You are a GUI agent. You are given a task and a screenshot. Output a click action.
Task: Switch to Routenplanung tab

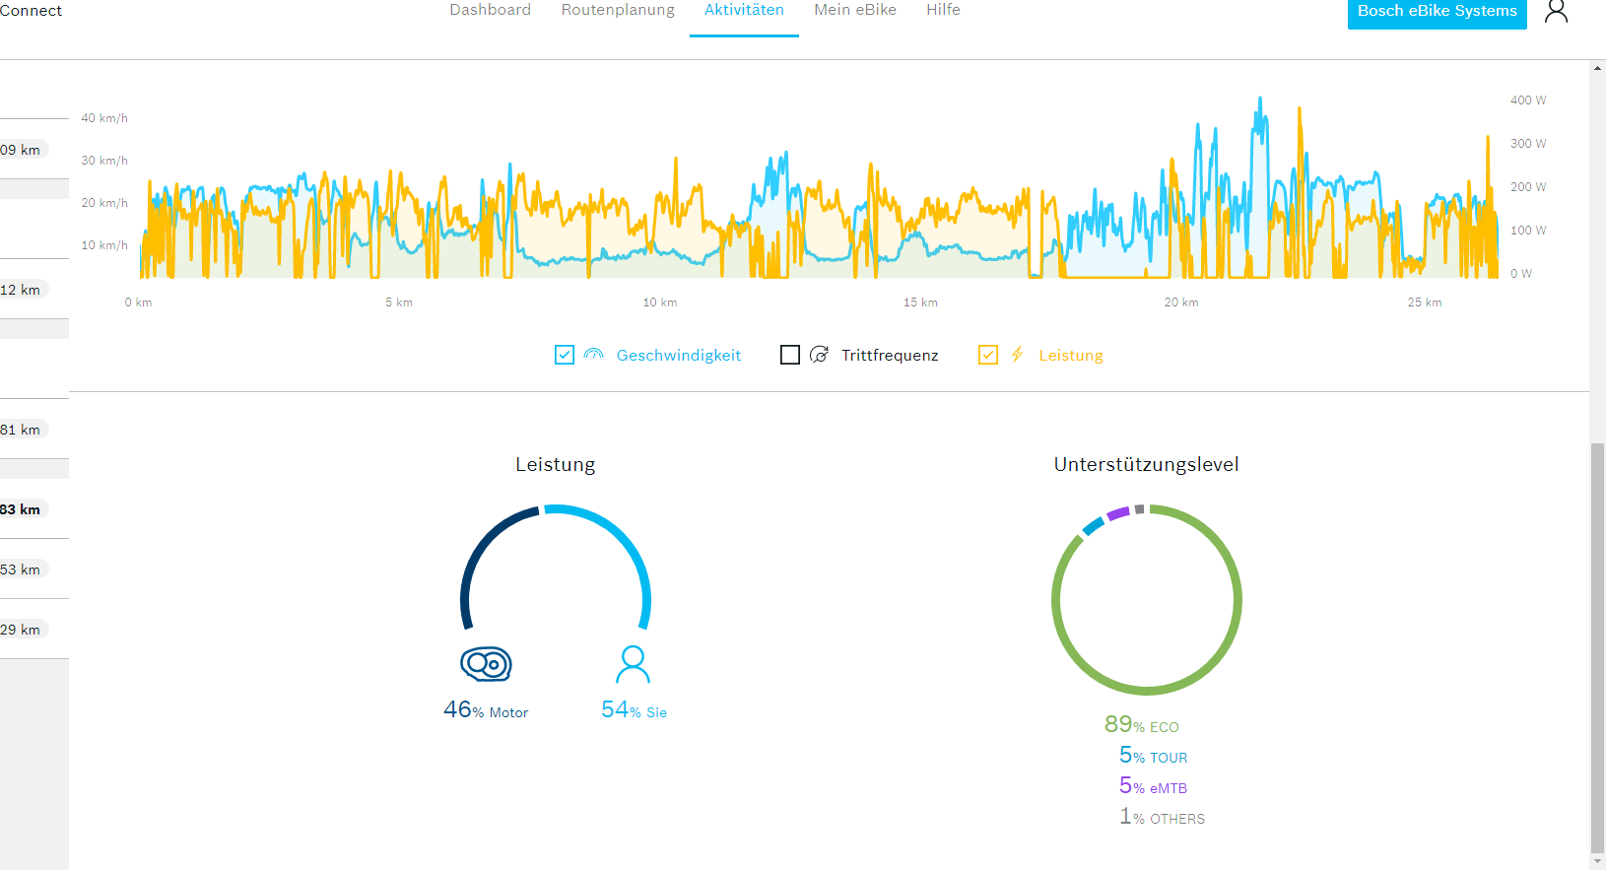(618, 10)
